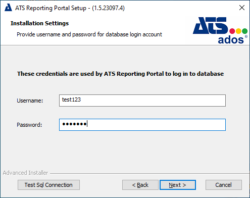Screen dimensions: 250x198
Task: Click the red dot in ATS logo
Action: (232, 31)
